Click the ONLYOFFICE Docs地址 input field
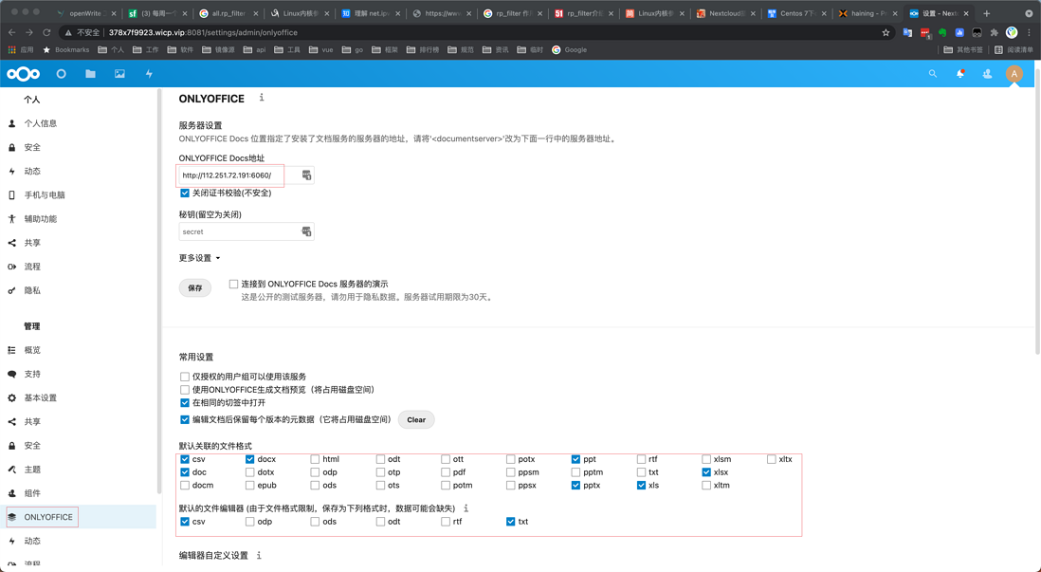Image resolution: width=1041 pixels, height=572 pixels. (x=237, y=175)
